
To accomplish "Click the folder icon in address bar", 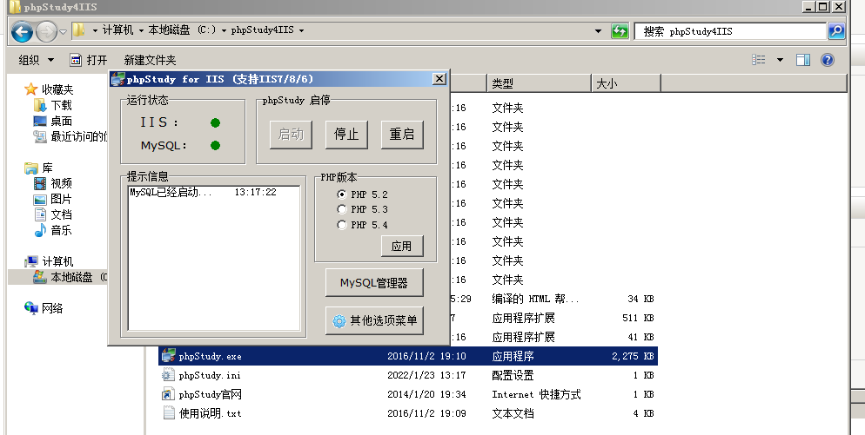I will click(x=79, y=30).
